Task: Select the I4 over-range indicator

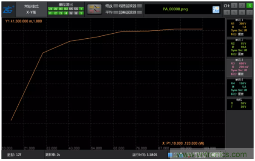Action: click(x=66, y=13)
